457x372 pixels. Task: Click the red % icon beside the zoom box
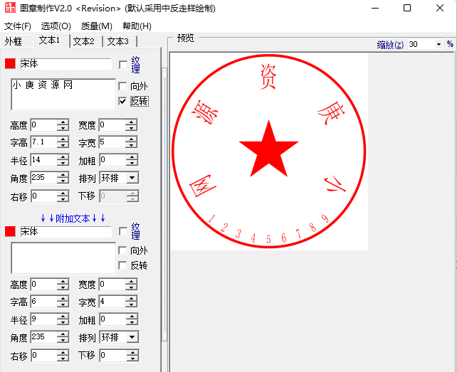[x=450, y=44]
